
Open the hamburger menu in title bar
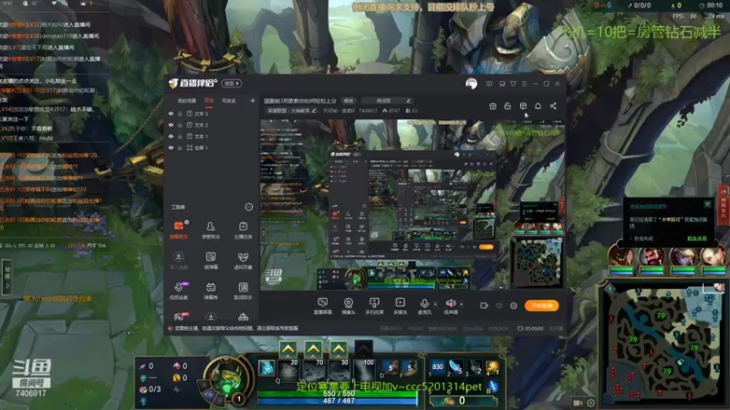pyautogui.click(x=524, y=84)
